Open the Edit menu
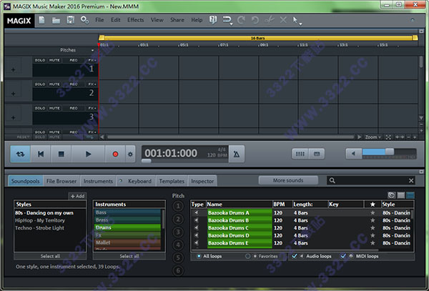Image resolution: width=429 pixels, height=291 pixels. (x=115, y=20)
